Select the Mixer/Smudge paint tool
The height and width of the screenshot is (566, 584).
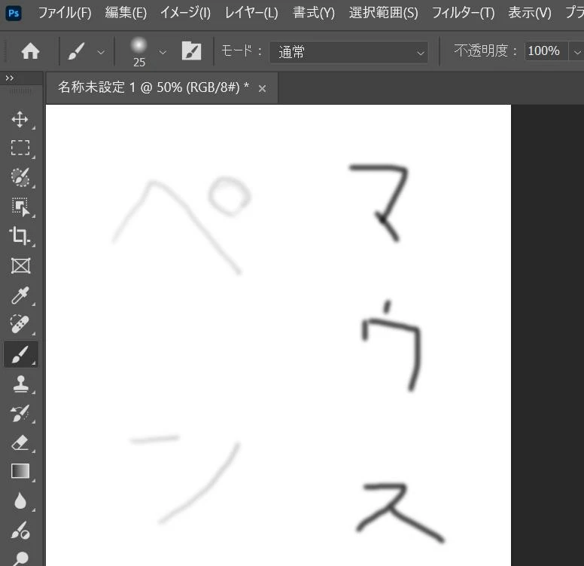coord(20,530)
